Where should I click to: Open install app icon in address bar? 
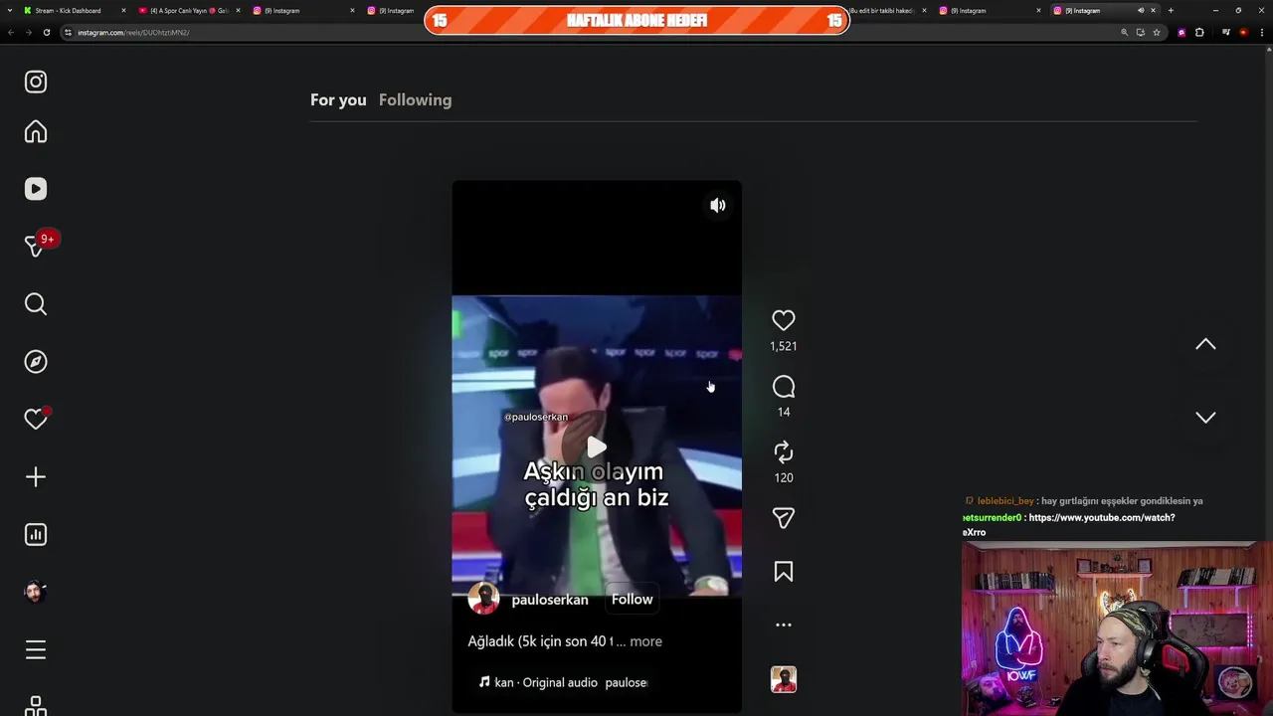[x=1141, y=32]
